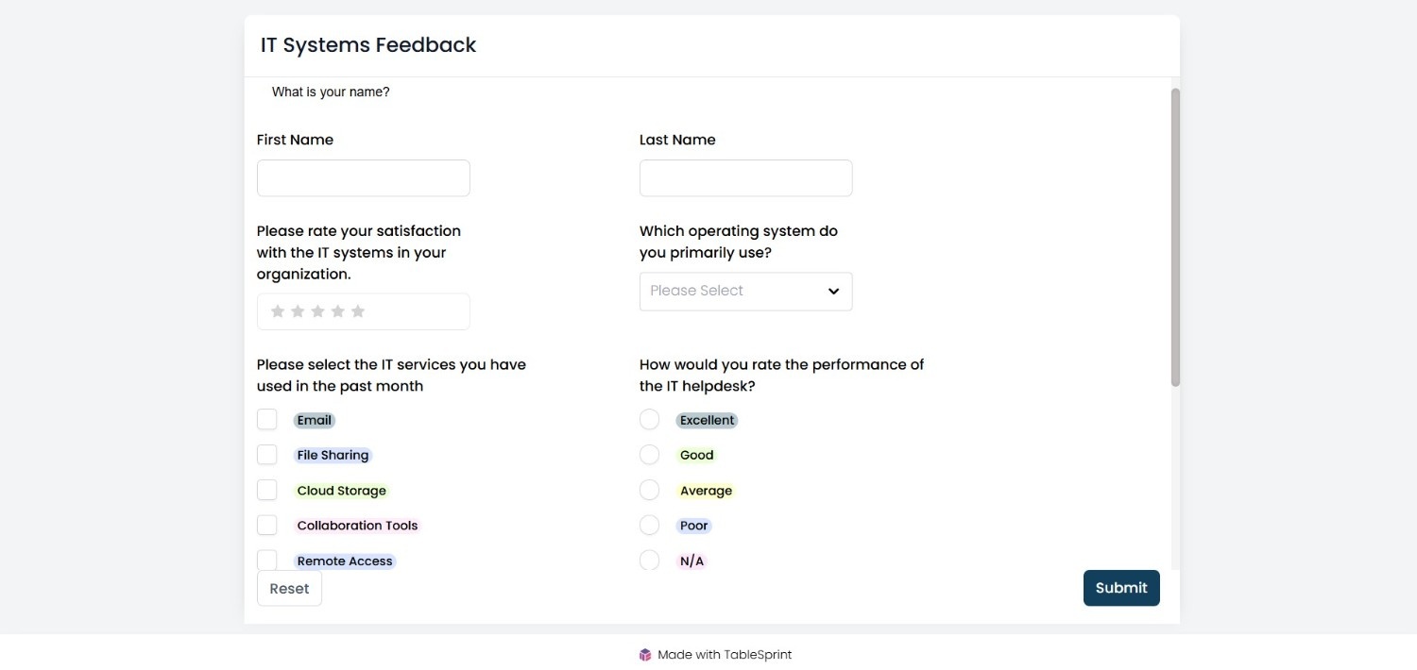Viewport: 1417px width, 670px height.
Task: Check the Collaboration Tools option
Action: (267, 525)
